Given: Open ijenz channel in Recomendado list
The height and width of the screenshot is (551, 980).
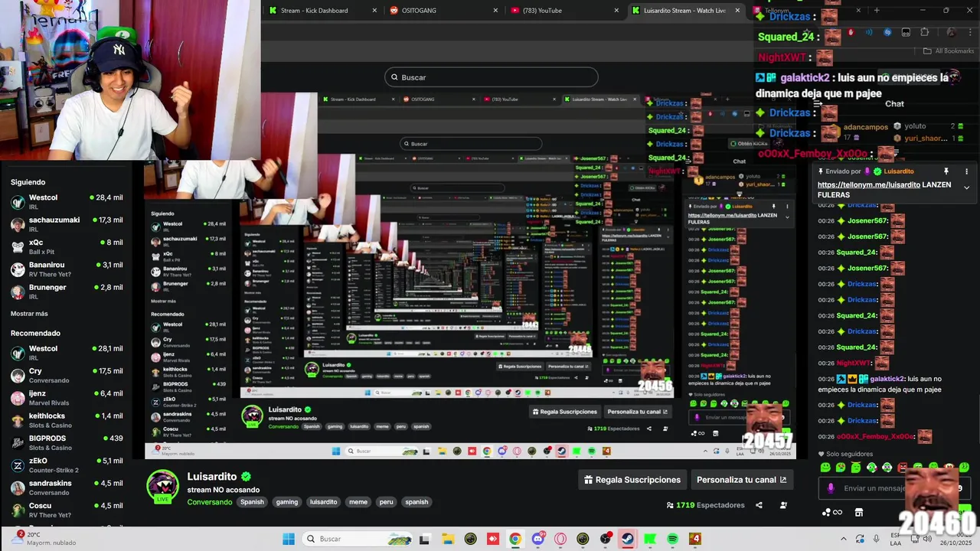Looking at the screenshot, I should [x=67, y=398].
